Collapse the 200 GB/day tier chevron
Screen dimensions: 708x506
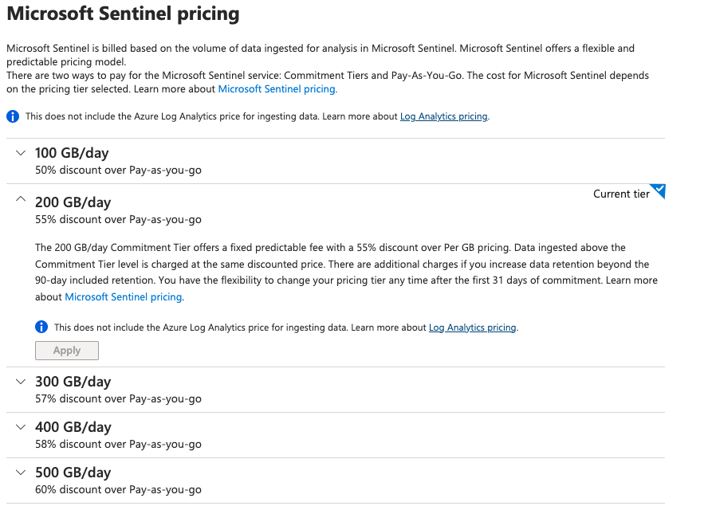click(21, 202)
